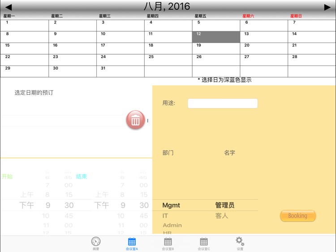Click the 结束 end label
This screenshot has height=252, width=336.
82,177
